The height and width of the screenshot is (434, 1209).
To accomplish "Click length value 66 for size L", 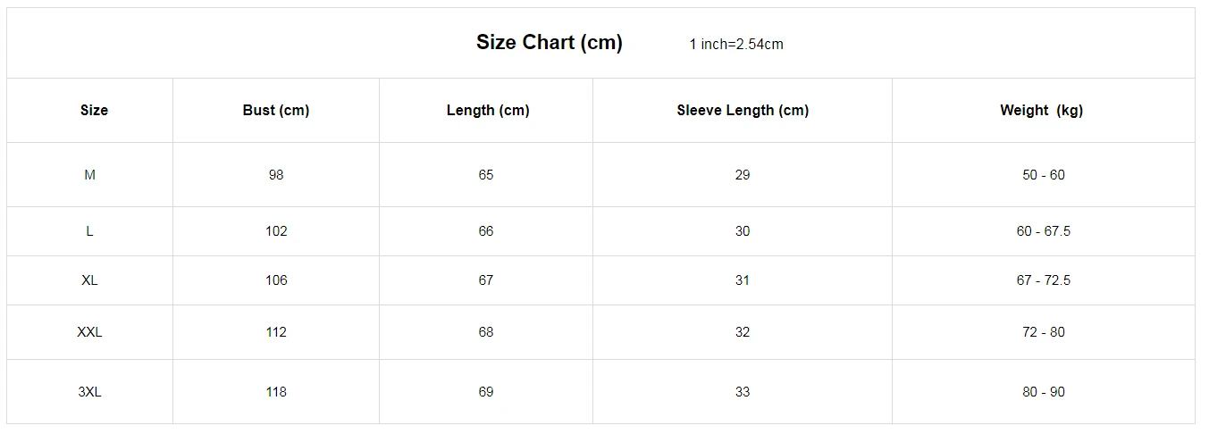I will 486,231.
